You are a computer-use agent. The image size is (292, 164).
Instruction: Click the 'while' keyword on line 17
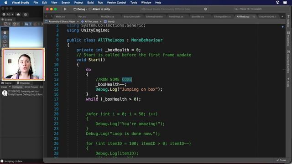pyautogui.click(x=92, y=99)
